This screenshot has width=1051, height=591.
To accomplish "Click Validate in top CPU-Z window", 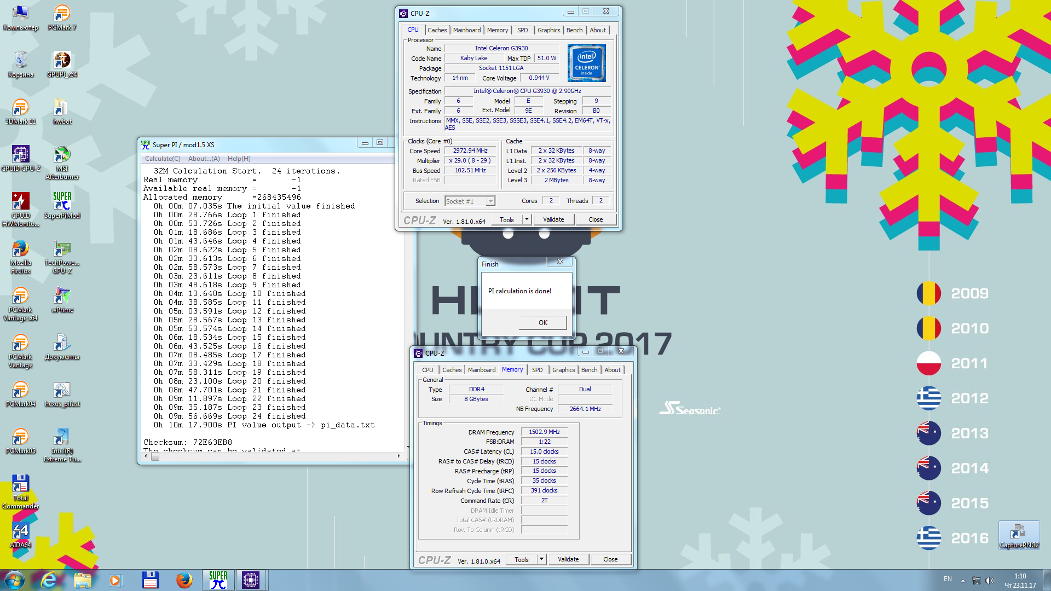I will [x=553, y=219].
